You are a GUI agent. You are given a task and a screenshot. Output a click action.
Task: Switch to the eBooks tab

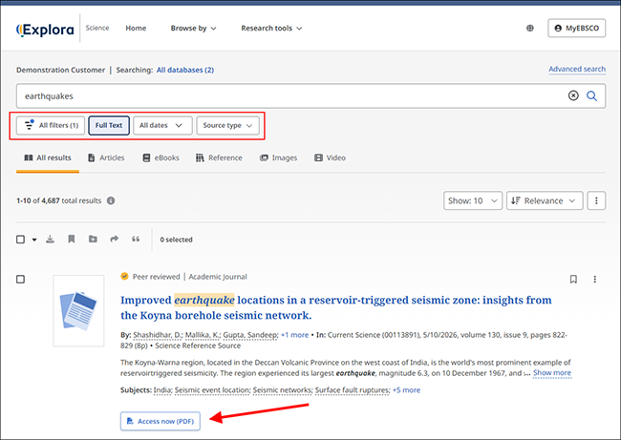tap(161, 157)
